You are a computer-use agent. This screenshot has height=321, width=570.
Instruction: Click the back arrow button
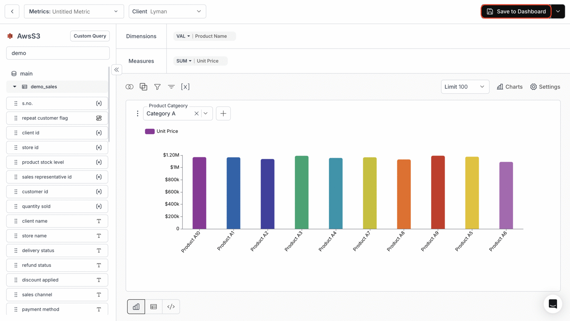click(x=12, y=12)
